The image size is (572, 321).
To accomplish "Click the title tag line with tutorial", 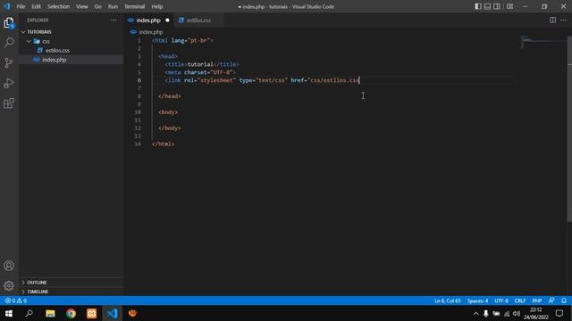I will click(x=202, y=64).
